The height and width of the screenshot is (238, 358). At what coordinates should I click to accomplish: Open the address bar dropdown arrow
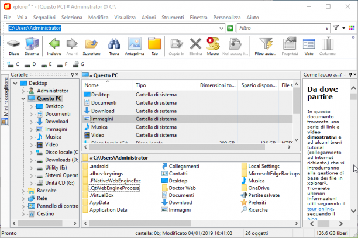coord(221,28)
